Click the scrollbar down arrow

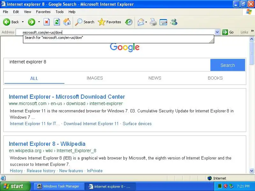point(251,171)
